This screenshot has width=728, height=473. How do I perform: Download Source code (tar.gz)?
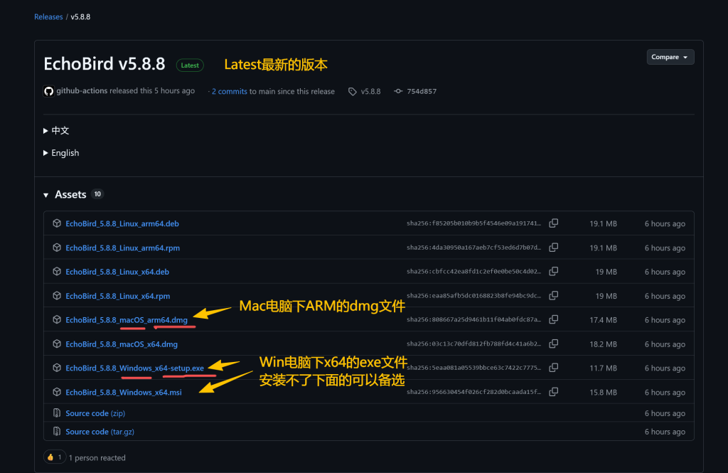100,432
